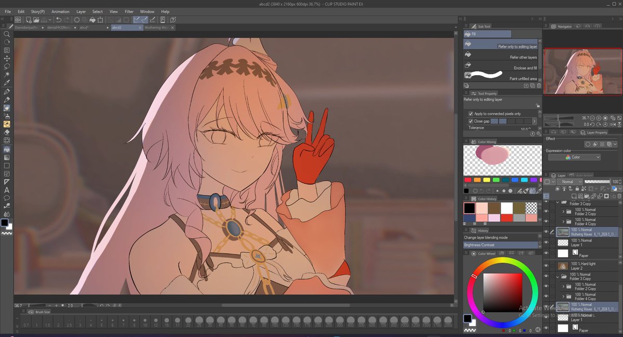Toggle the Close gap checkbox
The image size is (623, 337).
pos(470,121)
